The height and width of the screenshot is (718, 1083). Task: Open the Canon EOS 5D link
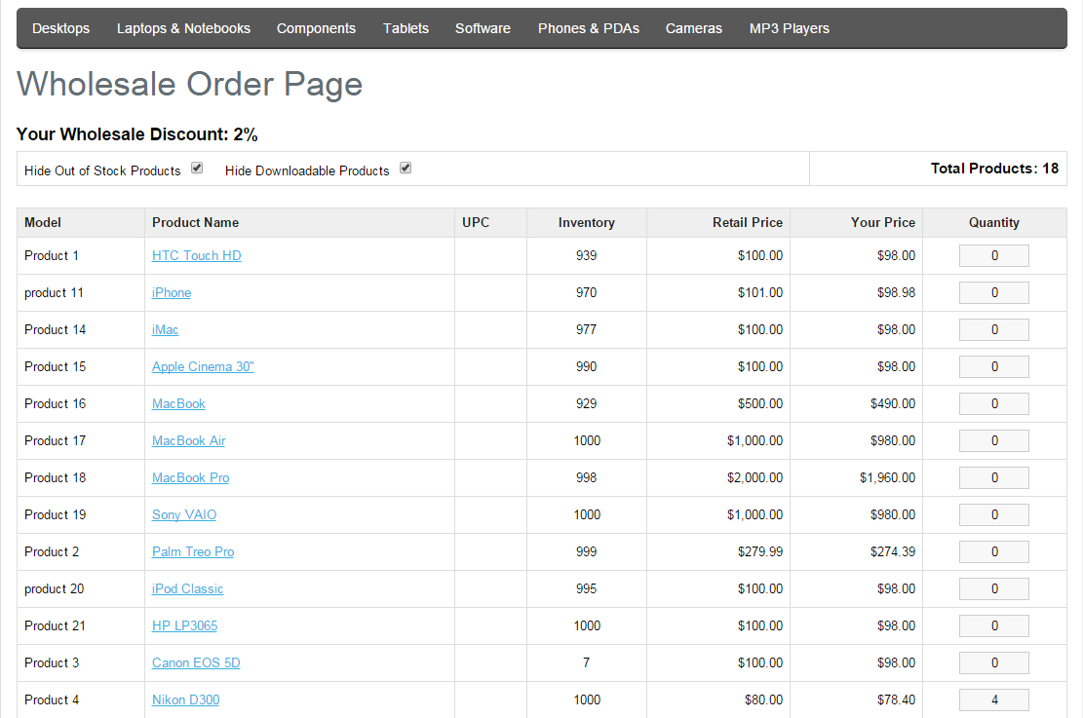coord(196,662)
